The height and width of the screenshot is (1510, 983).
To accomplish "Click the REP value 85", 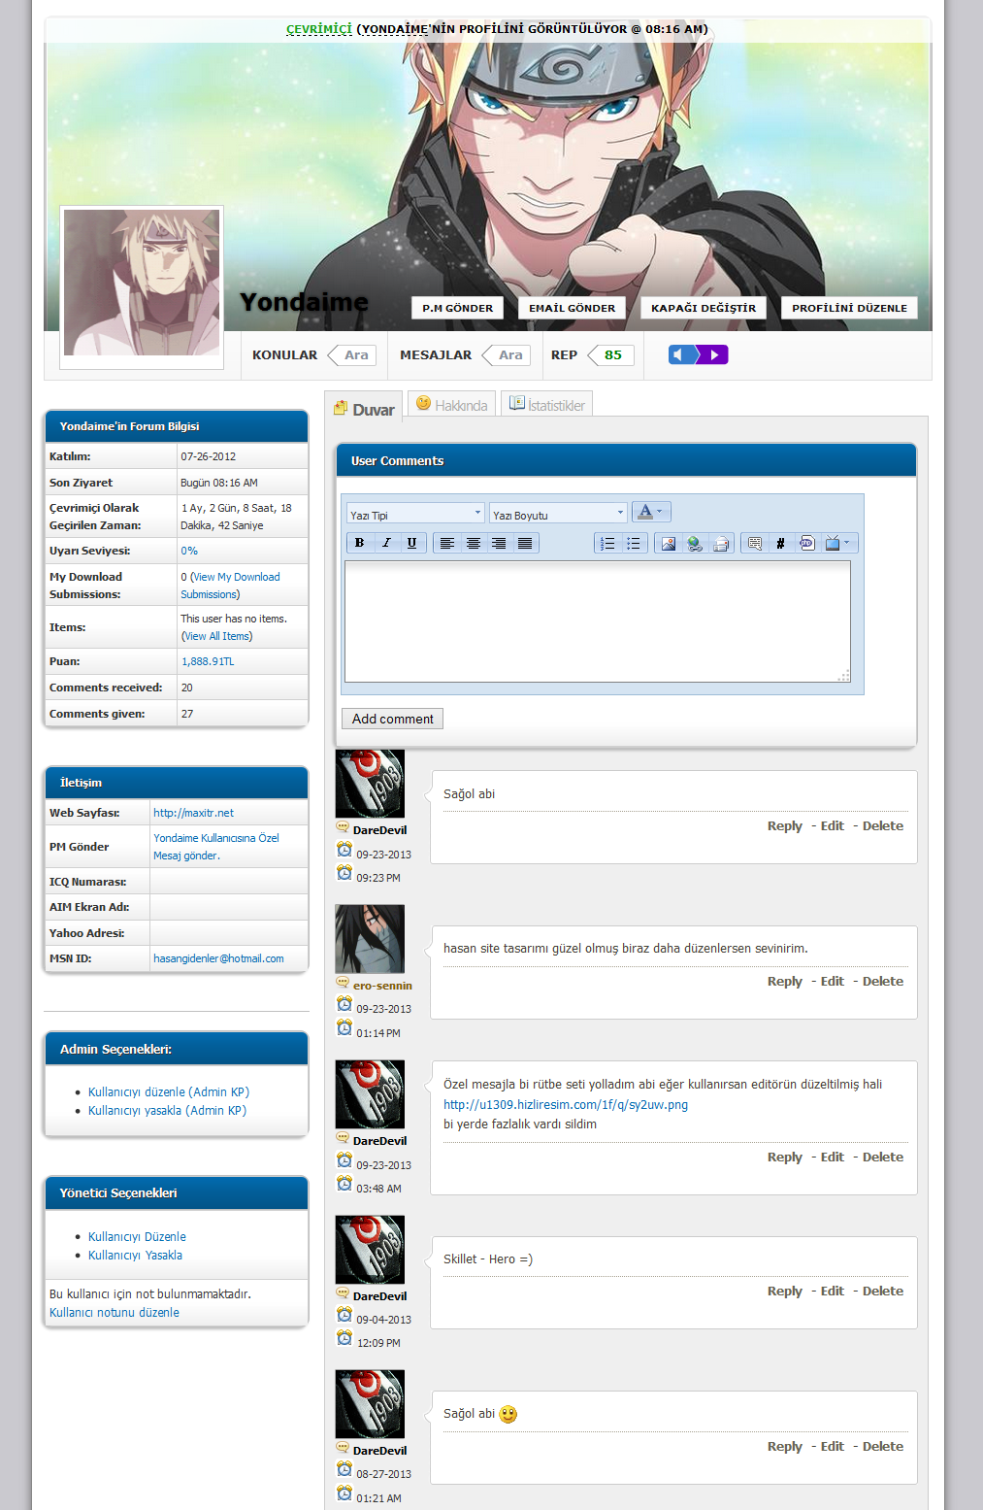I will (611, 355).
